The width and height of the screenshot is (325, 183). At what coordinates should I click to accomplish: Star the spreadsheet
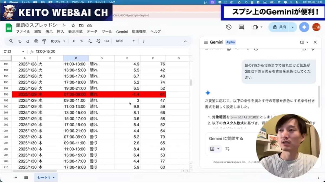point(73,25)
